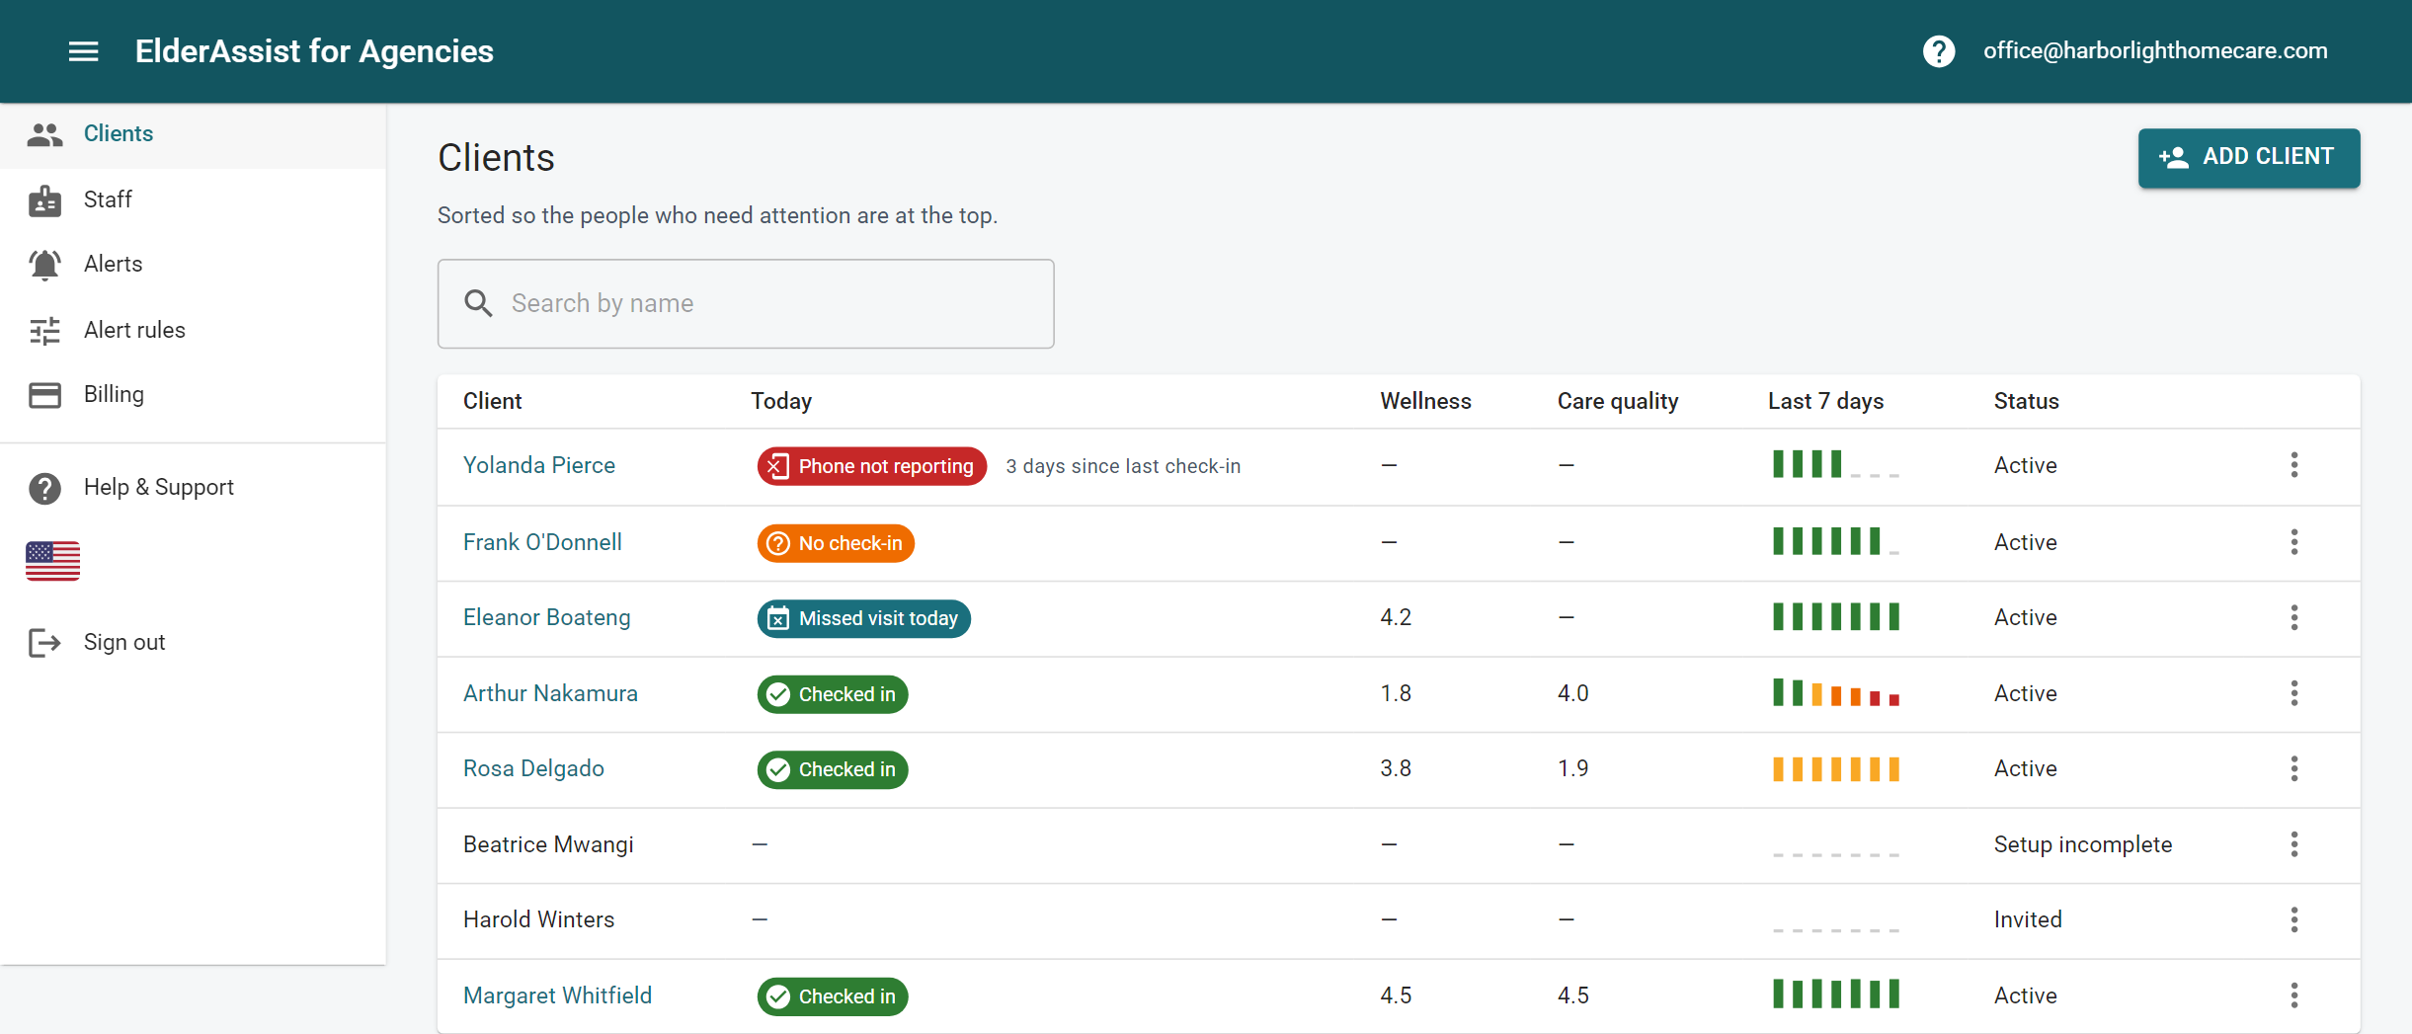The width and height of the screenshot is (2412, 1034).
Task: Open row menu for Eleanor Boateng
Action: click(2293, 617)
